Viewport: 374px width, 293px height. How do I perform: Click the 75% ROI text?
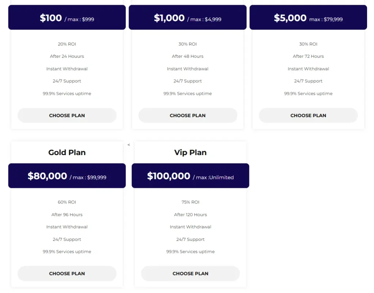tap(190, 202)
